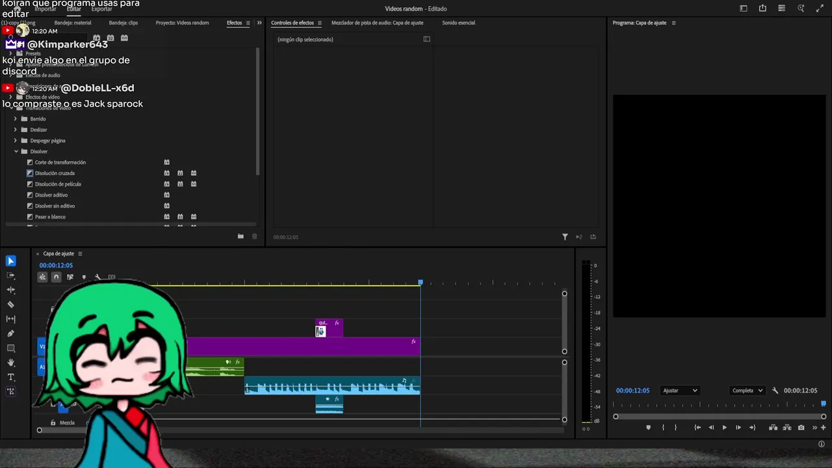This screenshot has height=468, width=832.
Task: Click the filter funnel in Effect Controls
Action: pyautogui.click(x=565, y=237)
